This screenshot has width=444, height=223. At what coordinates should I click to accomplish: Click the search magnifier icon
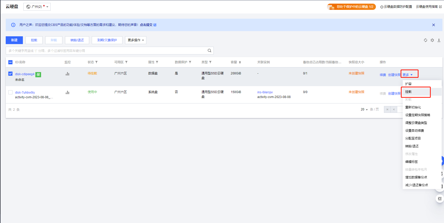tap(209, 51)
